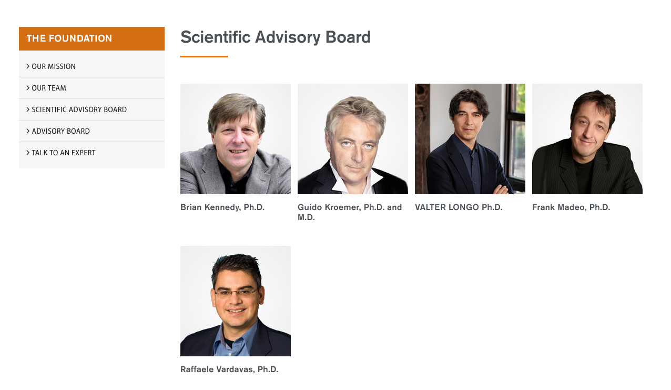Click the chevron beside Advisory Board
Image resolution: width=671 pixels, height=390 pixels.
click(x=28, y=131)
